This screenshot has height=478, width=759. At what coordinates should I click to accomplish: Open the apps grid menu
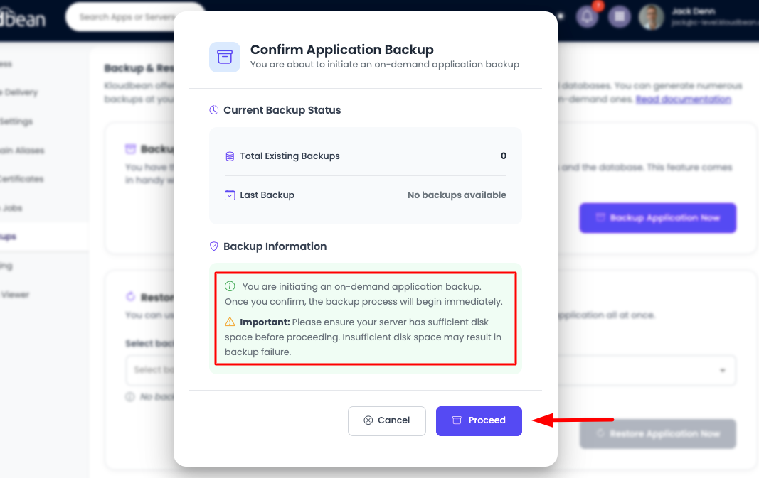619,16
